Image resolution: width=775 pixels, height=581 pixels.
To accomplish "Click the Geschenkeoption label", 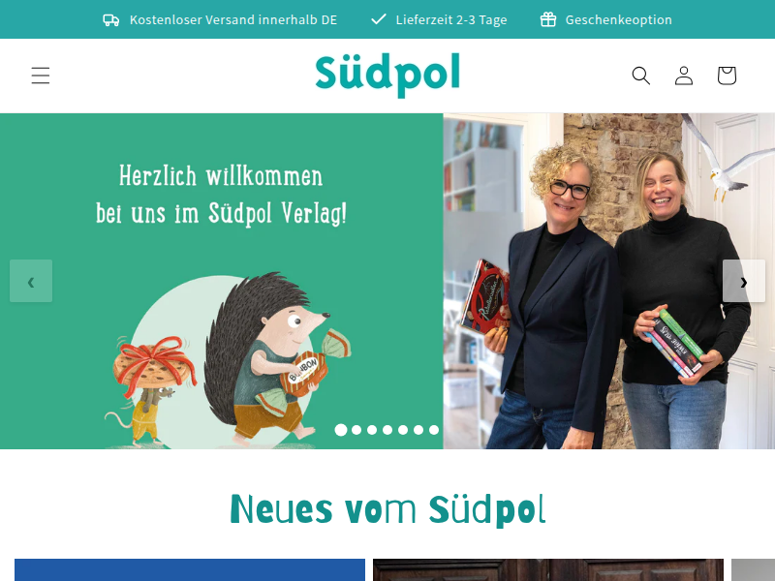I will (619, 19).
